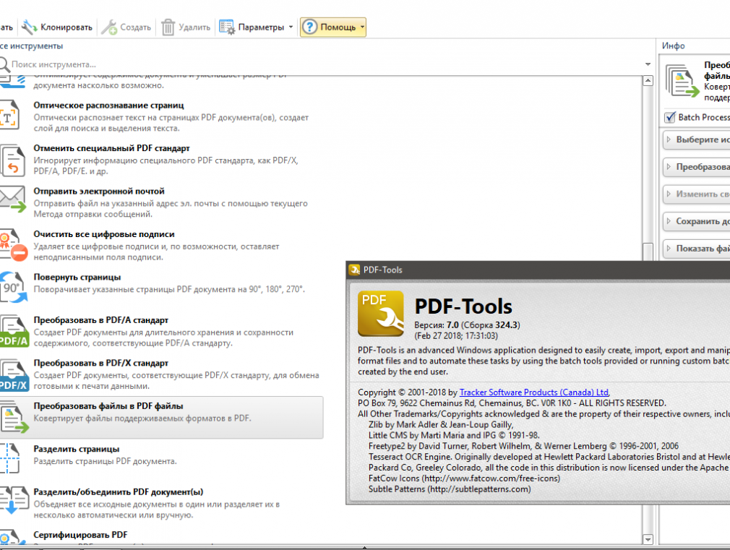Click the FatCow Icons credit line
730x550 pixels.
(464, 478)
